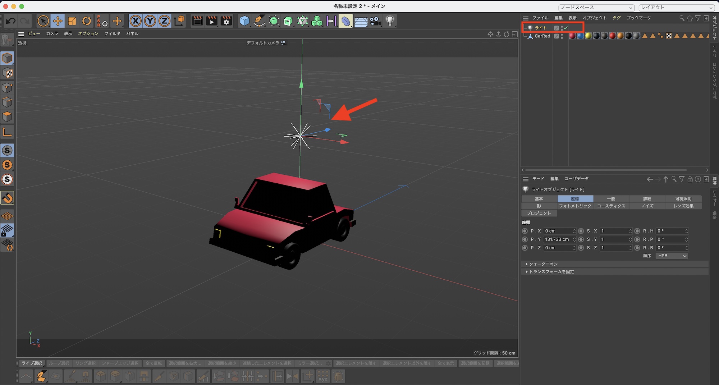Click the P.Y position input field
The image size is (719, 385).
(x=557, y=239)
